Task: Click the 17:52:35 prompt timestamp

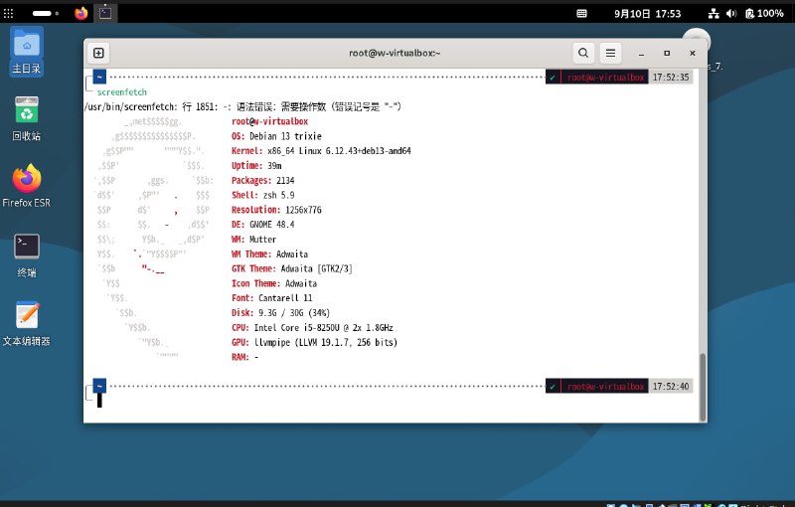Action: point(670,78)
